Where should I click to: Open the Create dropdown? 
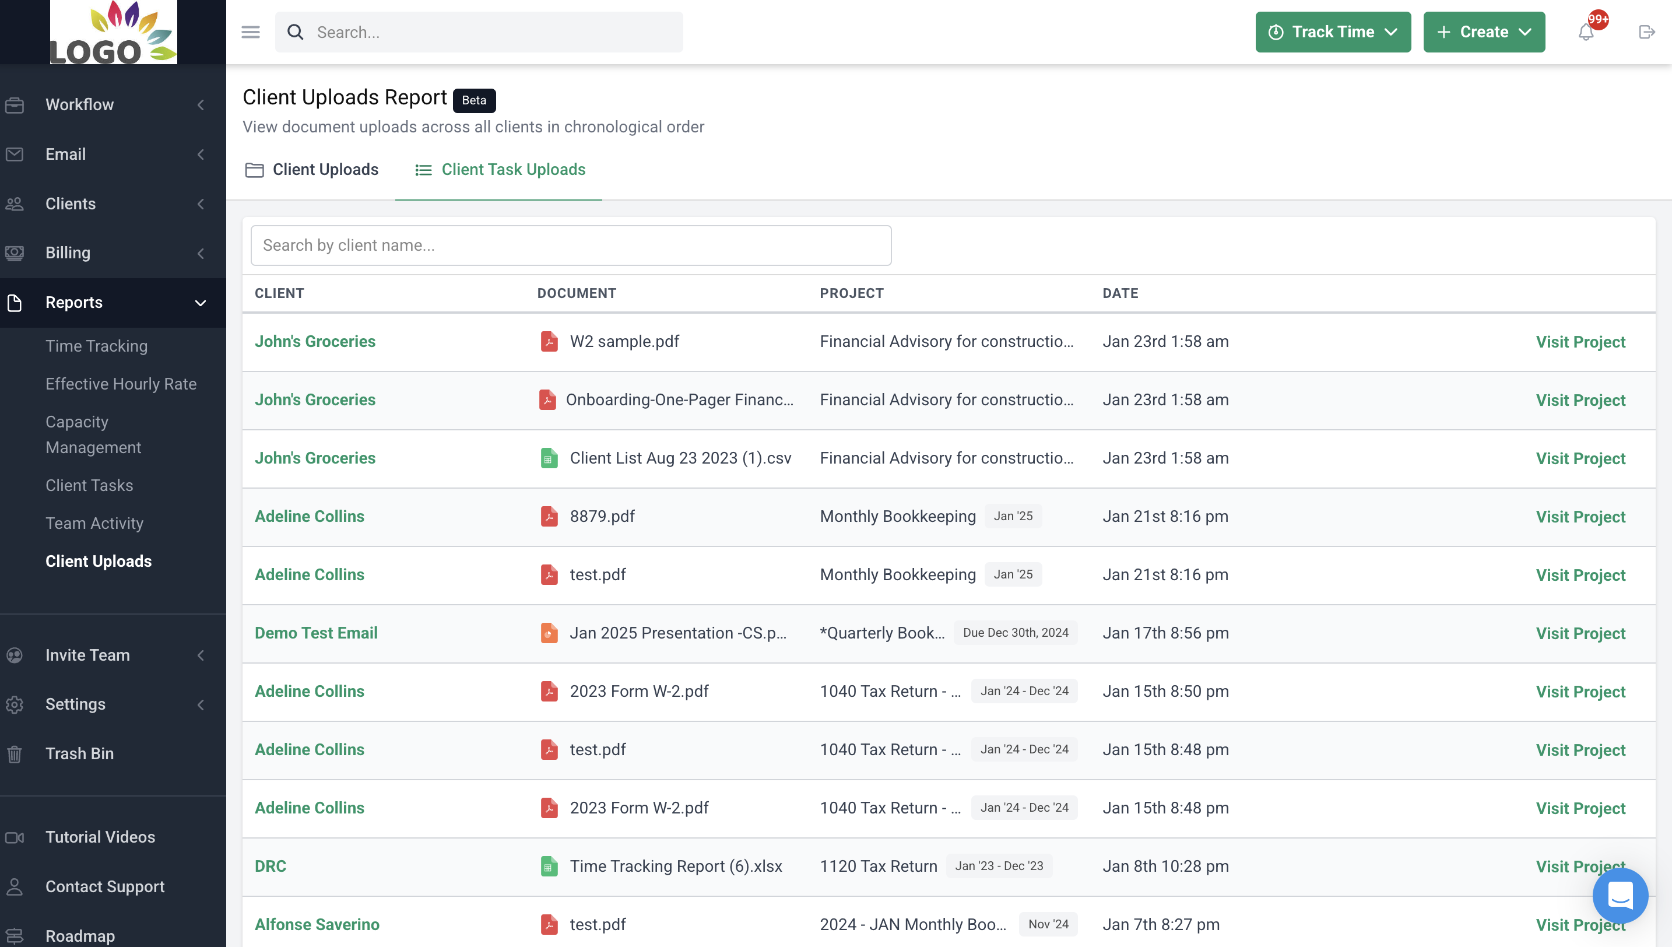pos(1484,32)
